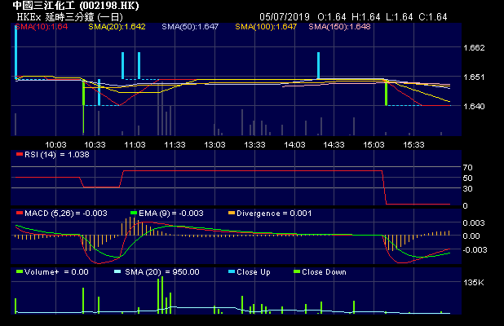Image resolution: width=504 pixels, height=326 pixels.
Task: Click the SMA(10):1.64 legend label
Action: pyautogui.click(x=42, y=27)
